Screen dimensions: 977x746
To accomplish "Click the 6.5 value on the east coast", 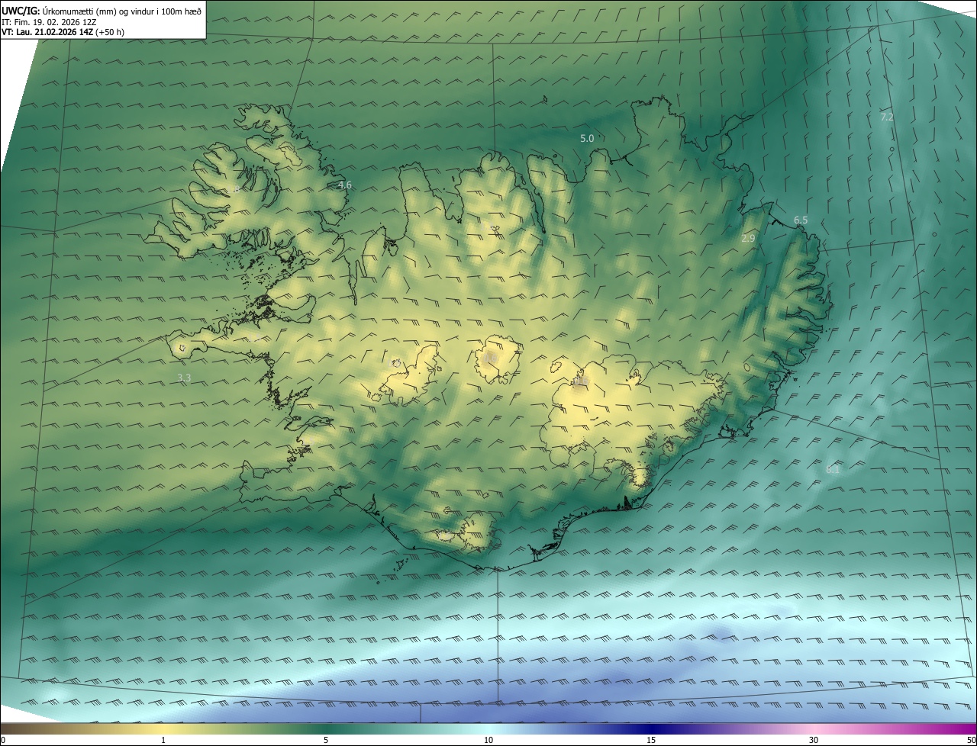I will pyautogui.click(x=801, y=220).
